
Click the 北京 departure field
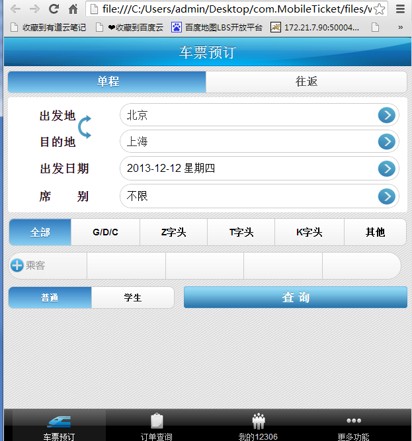click(259, 115)
